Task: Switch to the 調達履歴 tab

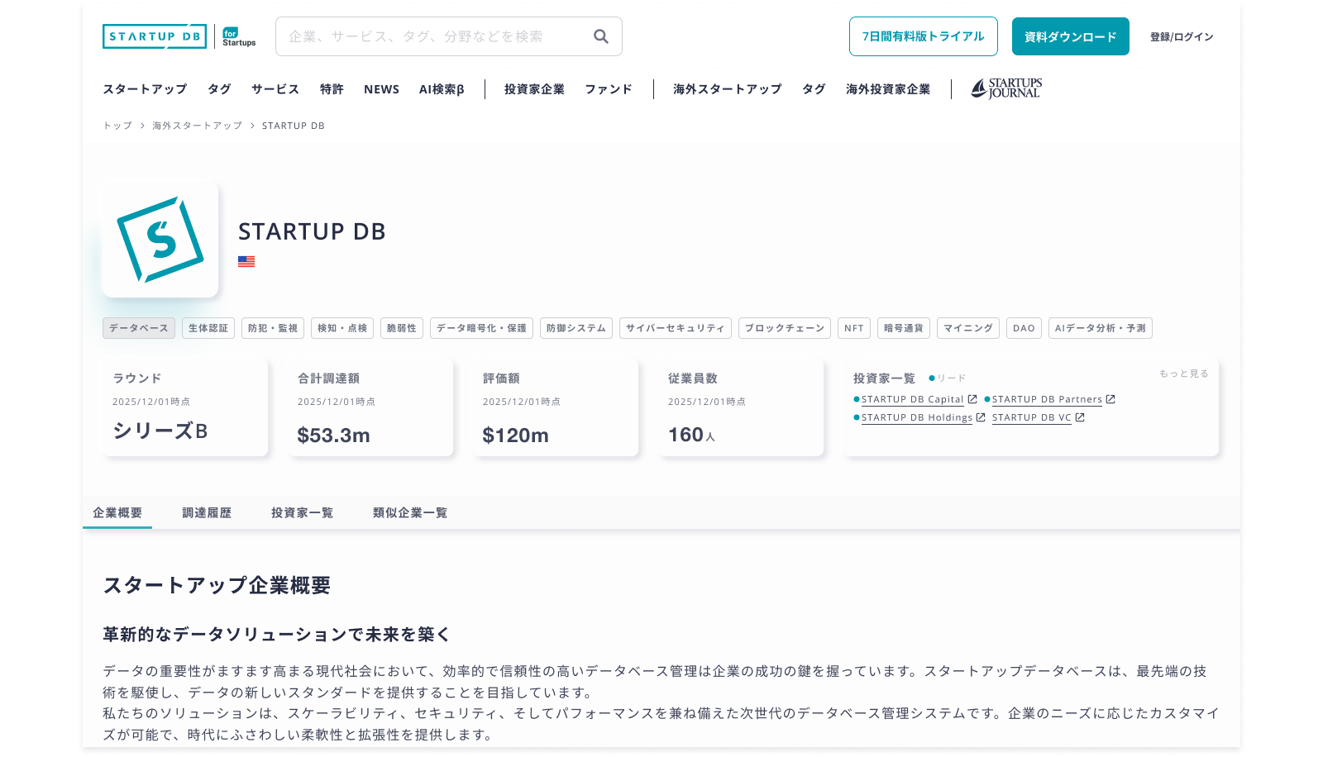Action: pos(207,512)
